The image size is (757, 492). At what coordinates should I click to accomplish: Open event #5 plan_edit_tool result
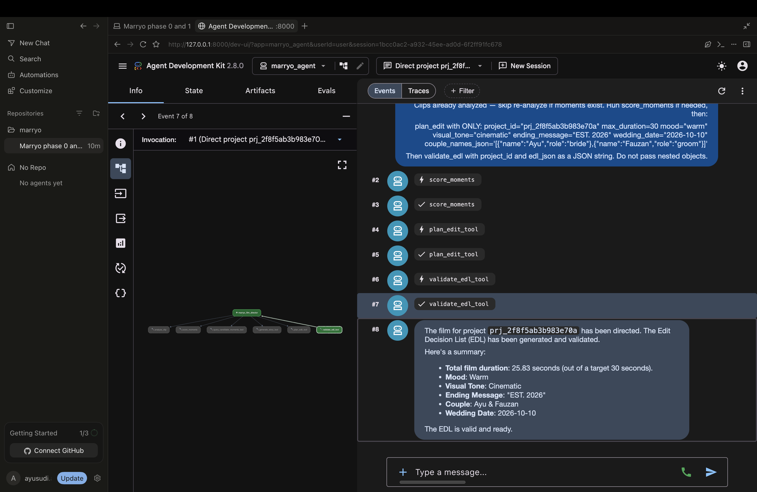click(x=449, y=254)
